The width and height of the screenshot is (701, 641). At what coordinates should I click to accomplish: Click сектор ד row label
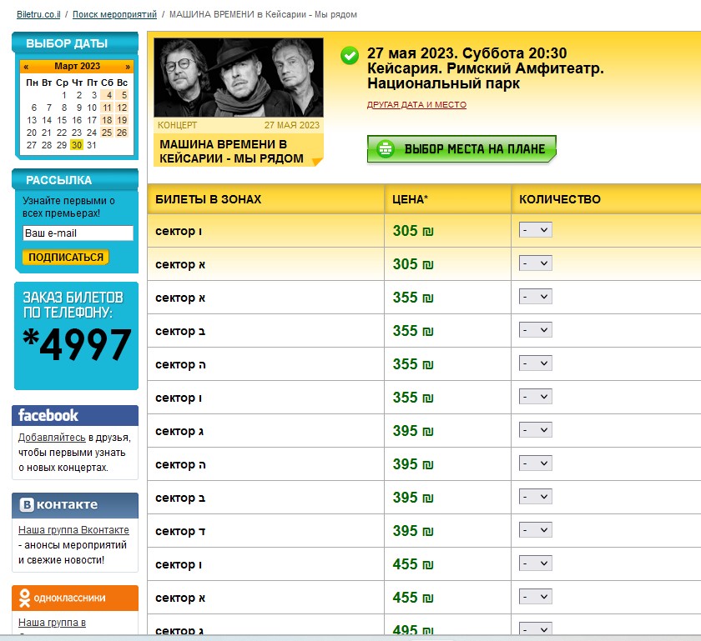[x=180, y=531]
